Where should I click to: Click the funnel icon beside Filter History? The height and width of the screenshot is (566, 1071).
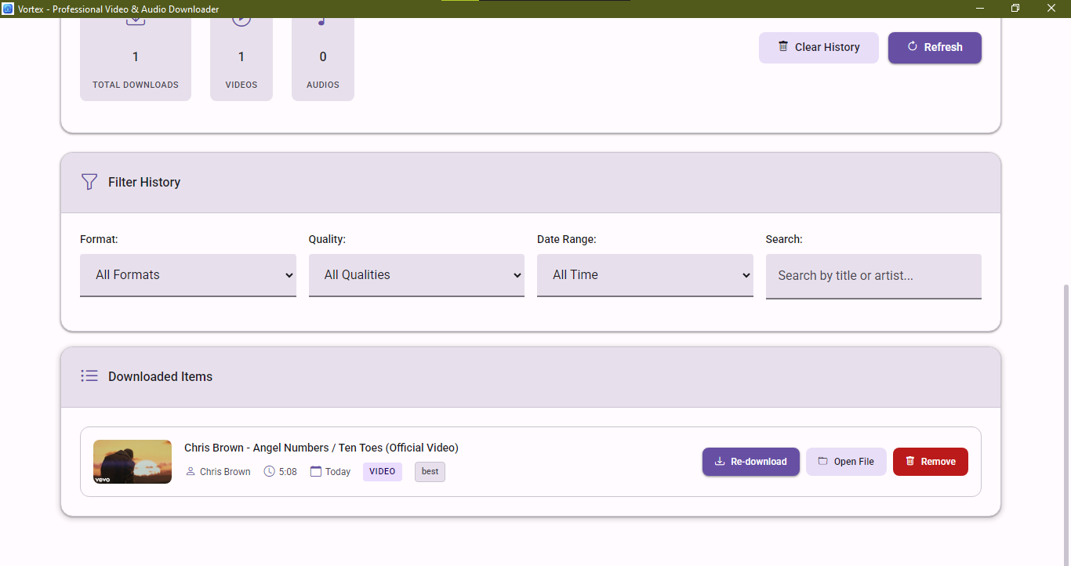coord(89,182)
